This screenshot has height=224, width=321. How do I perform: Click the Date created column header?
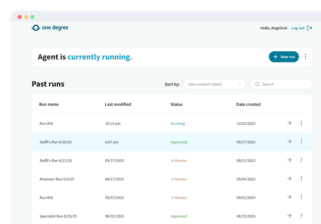click(249, 104)
